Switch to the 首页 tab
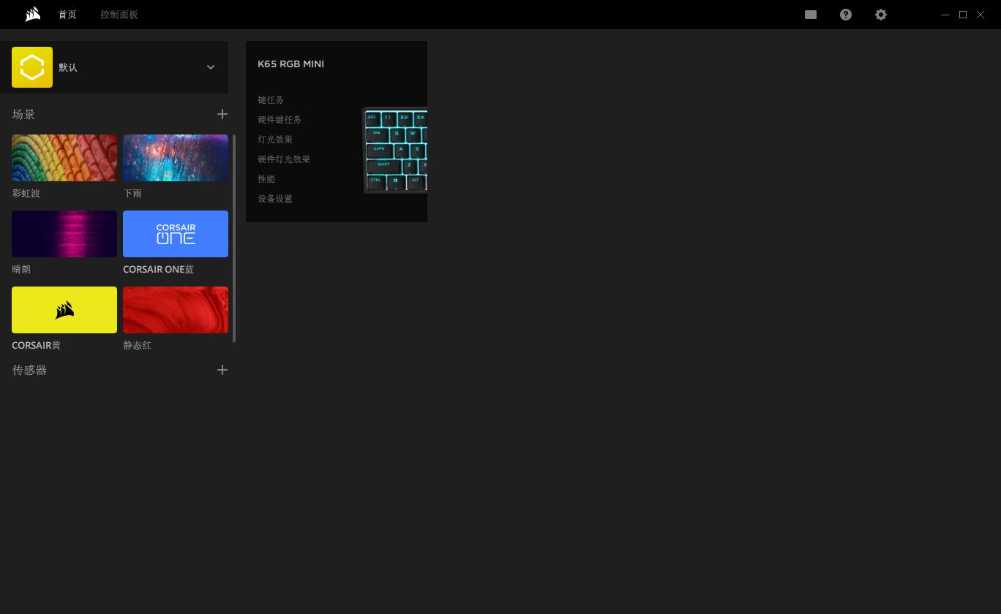1001x614 pixels. click(x=67, y=15)
